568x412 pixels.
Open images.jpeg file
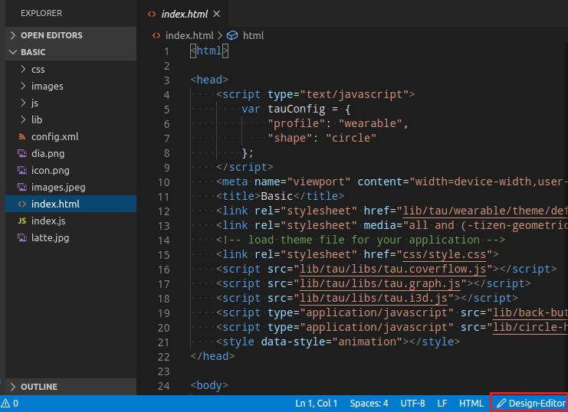[x=57, y=187]
